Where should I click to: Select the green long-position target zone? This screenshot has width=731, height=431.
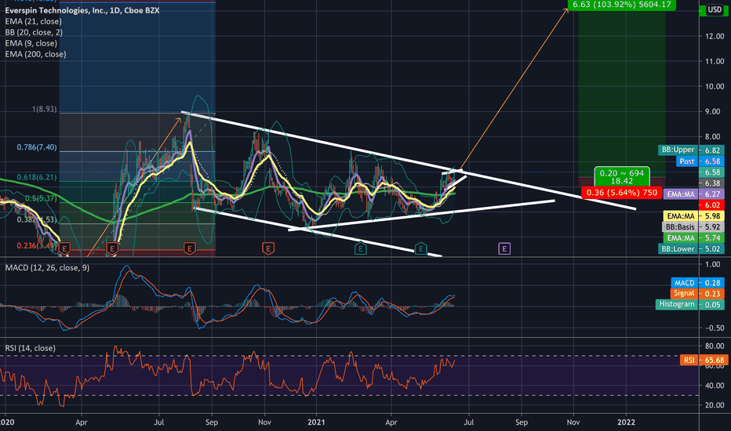pos(621,93)
